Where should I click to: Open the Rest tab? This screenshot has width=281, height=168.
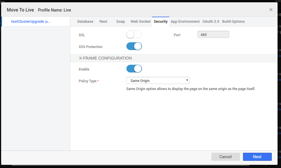pyautogui.click(x=103, y=22)
